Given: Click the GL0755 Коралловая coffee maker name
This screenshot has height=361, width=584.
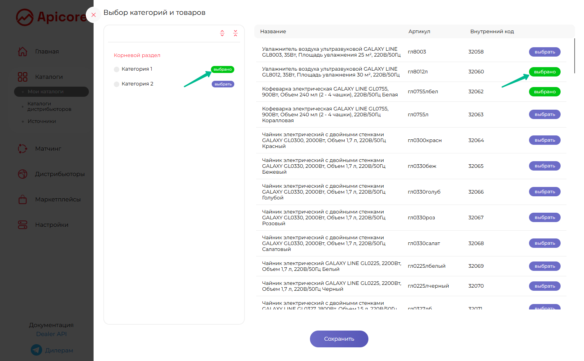Looking at the screenshot, I should coord(326,115).
